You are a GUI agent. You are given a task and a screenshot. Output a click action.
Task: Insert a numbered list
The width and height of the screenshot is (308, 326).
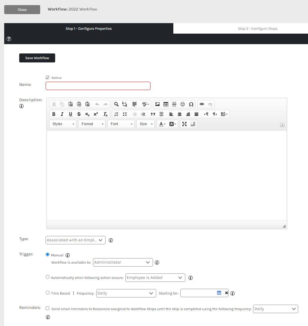tap(116, 114)
